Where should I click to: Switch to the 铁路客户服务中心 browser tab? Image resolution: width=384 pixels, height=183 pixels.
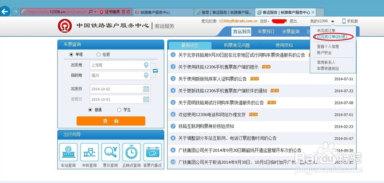[164, 12]
